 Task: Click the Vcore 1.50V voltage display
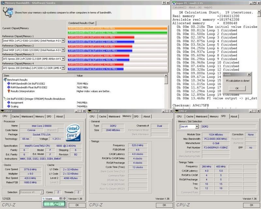[x=54, y=204]
